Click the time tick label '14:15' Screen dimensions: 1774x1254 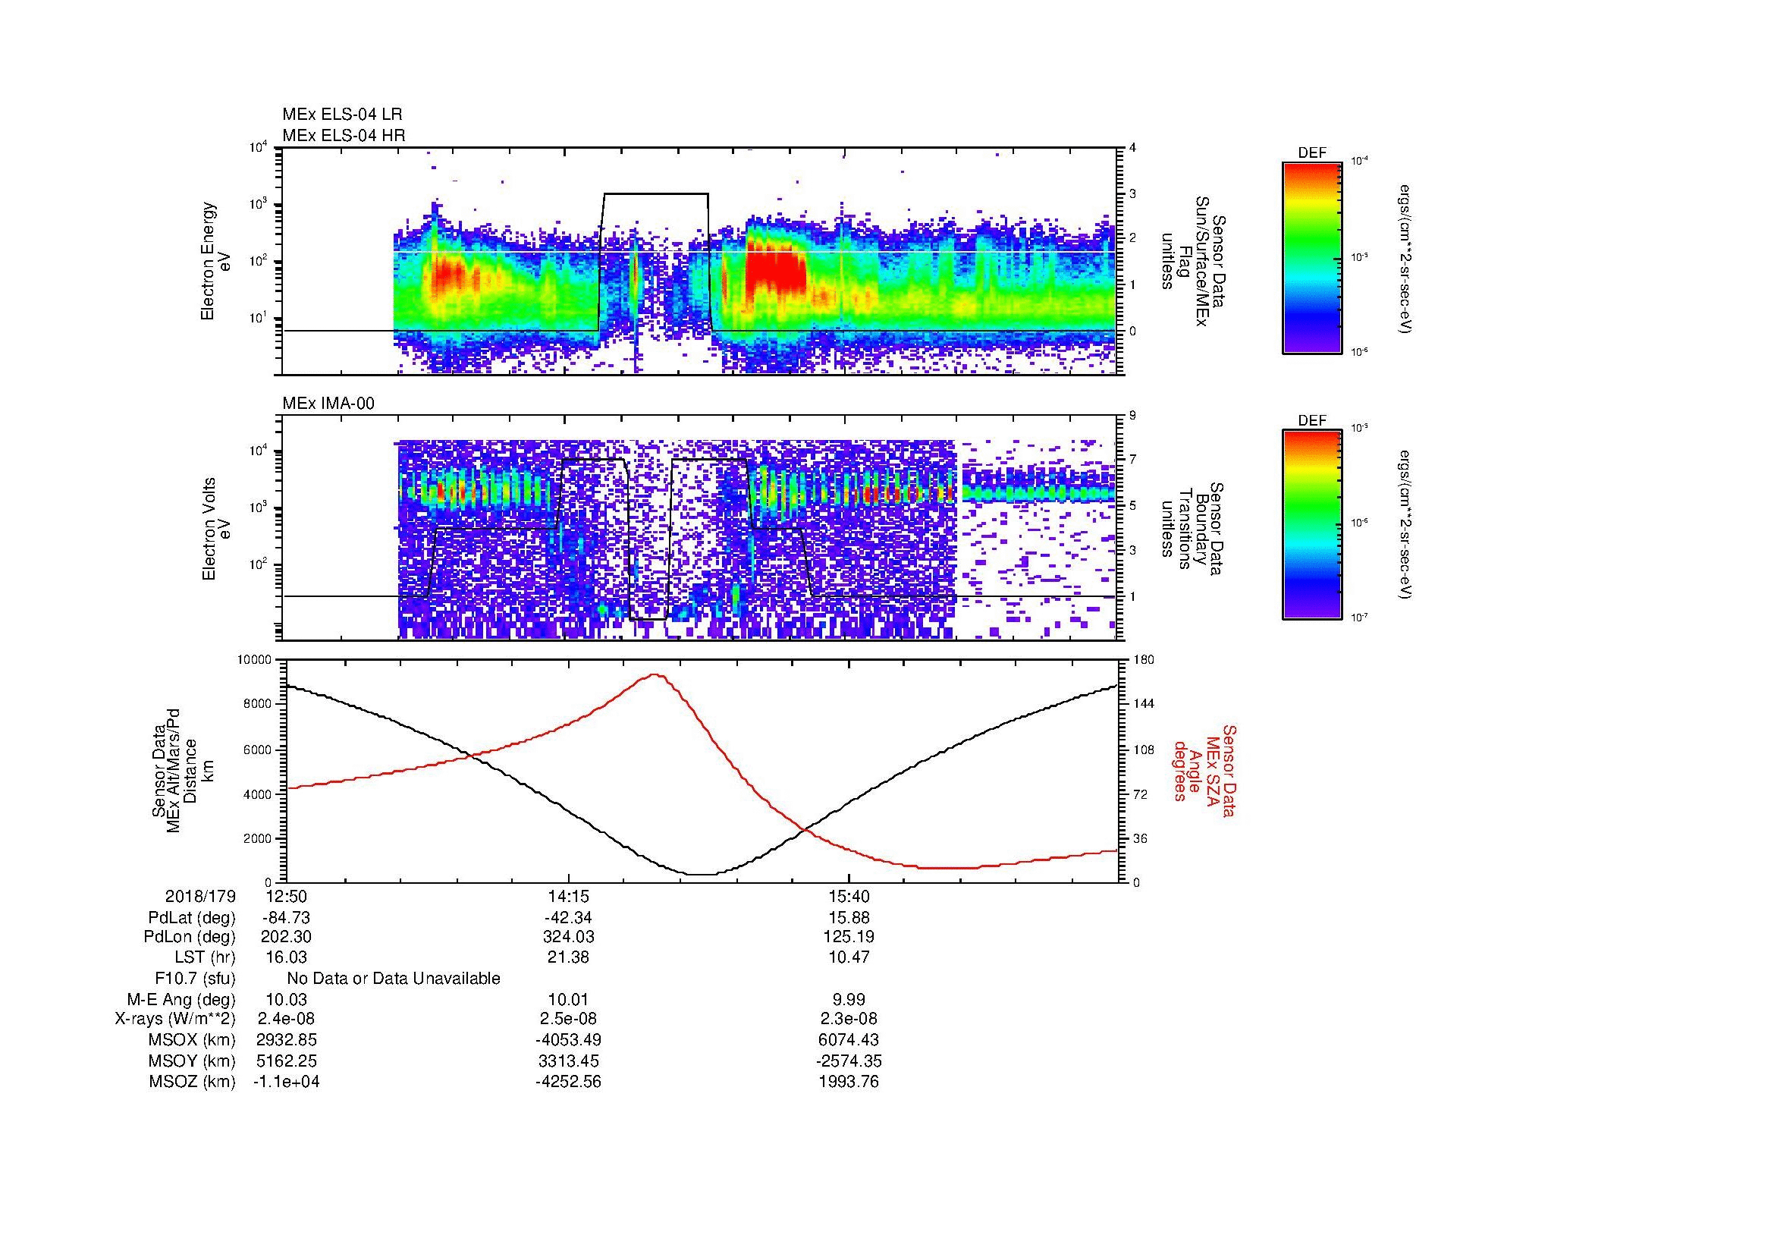570,896
